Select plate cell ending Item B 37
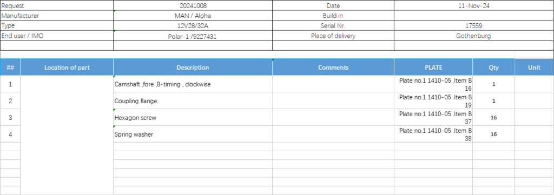Image resolution: width=554 pixels, height=195 pixels. click(433, 117)
